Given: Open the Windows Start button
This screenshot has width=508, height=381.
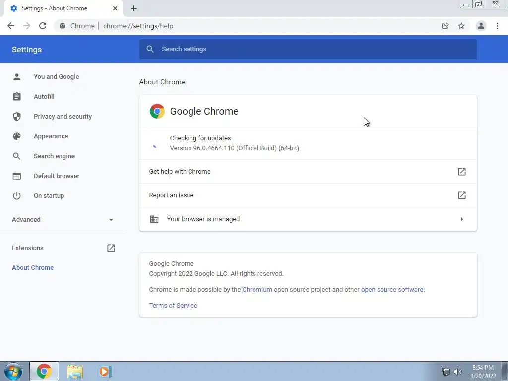Looking at the screenshot, I should pos(13,371).
